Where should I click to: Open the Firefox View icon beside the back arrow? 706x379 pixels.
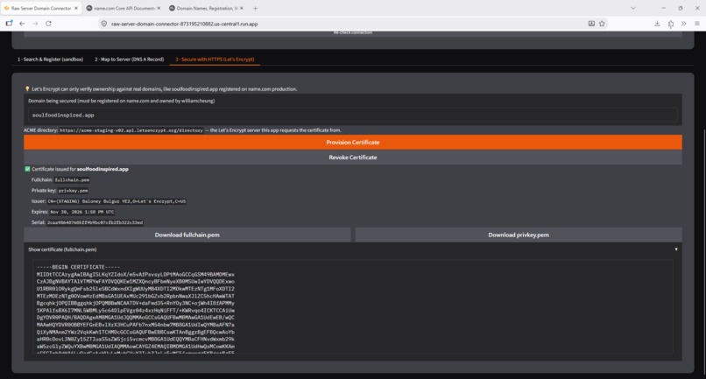pos(9,24)
